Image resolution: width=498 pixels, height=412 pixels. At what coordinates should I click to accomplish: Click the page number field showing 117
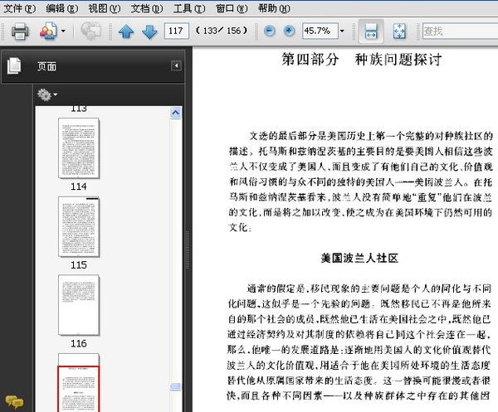[x=177, y=32]
